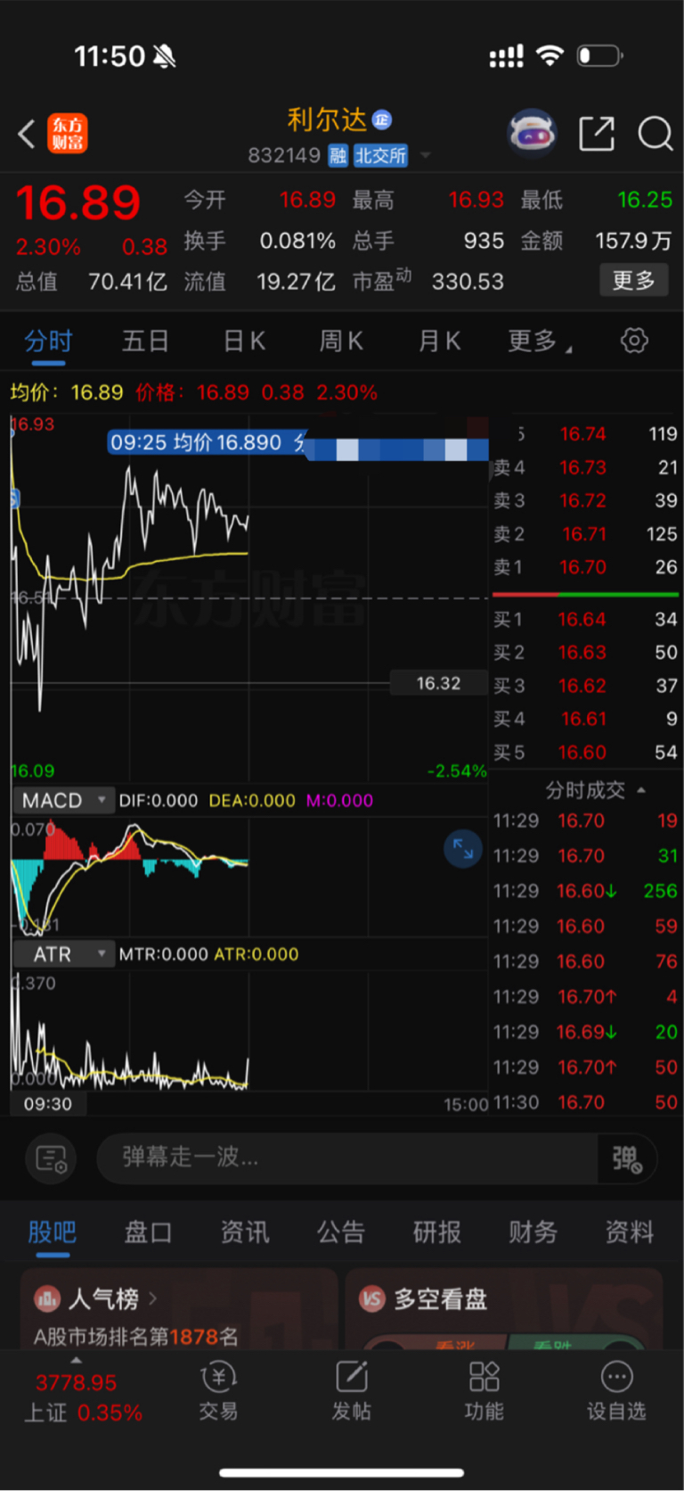
Task: Open the 盘口 tab
Action: tap(148, 1232)
